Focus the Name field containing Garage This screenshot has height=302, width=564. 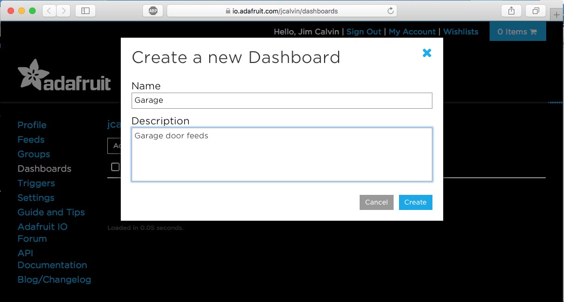(x=281, y=101)
